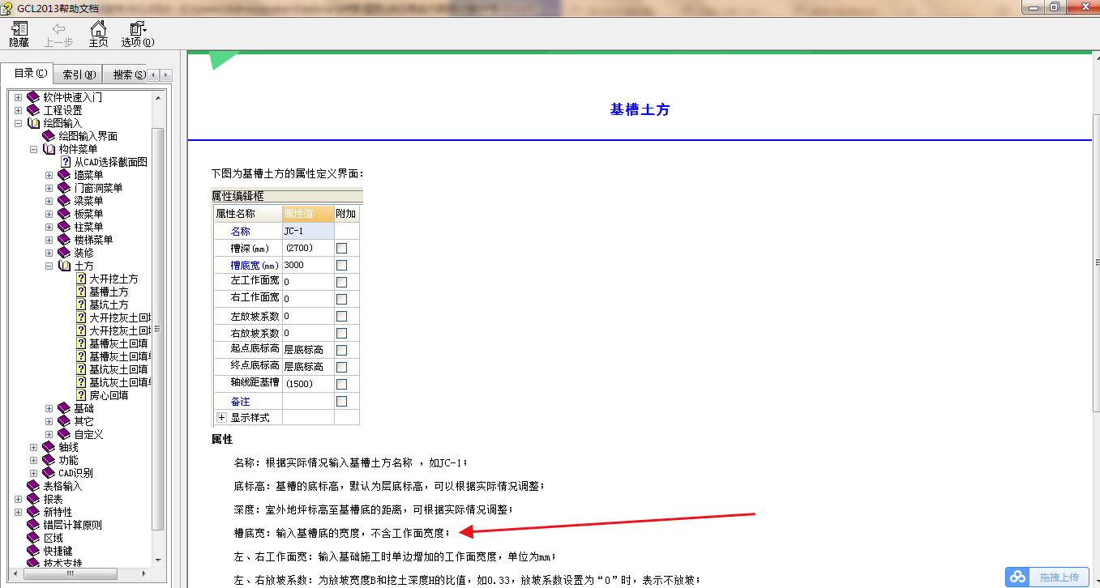Tick the checkbox in the 右工作面宽 row
The width and height of the screenshot is (1100, 588).
pyautogui.click(x=341, y=299)
